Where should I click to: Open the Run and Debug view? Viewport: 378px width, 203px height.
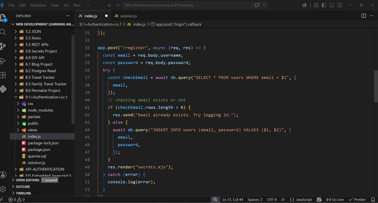click(3, 61)
